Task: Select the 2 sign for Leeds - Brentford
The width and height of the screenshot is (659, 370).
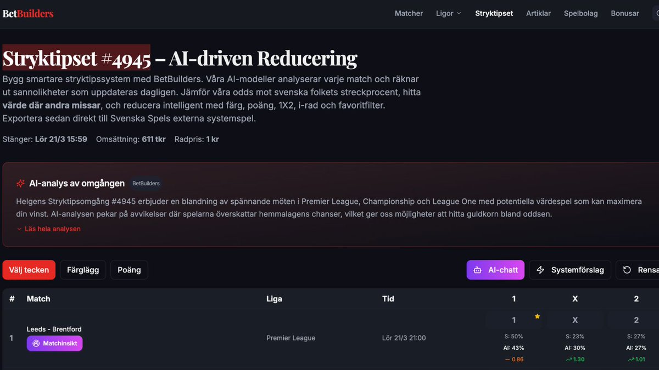Action: point(636,320)
